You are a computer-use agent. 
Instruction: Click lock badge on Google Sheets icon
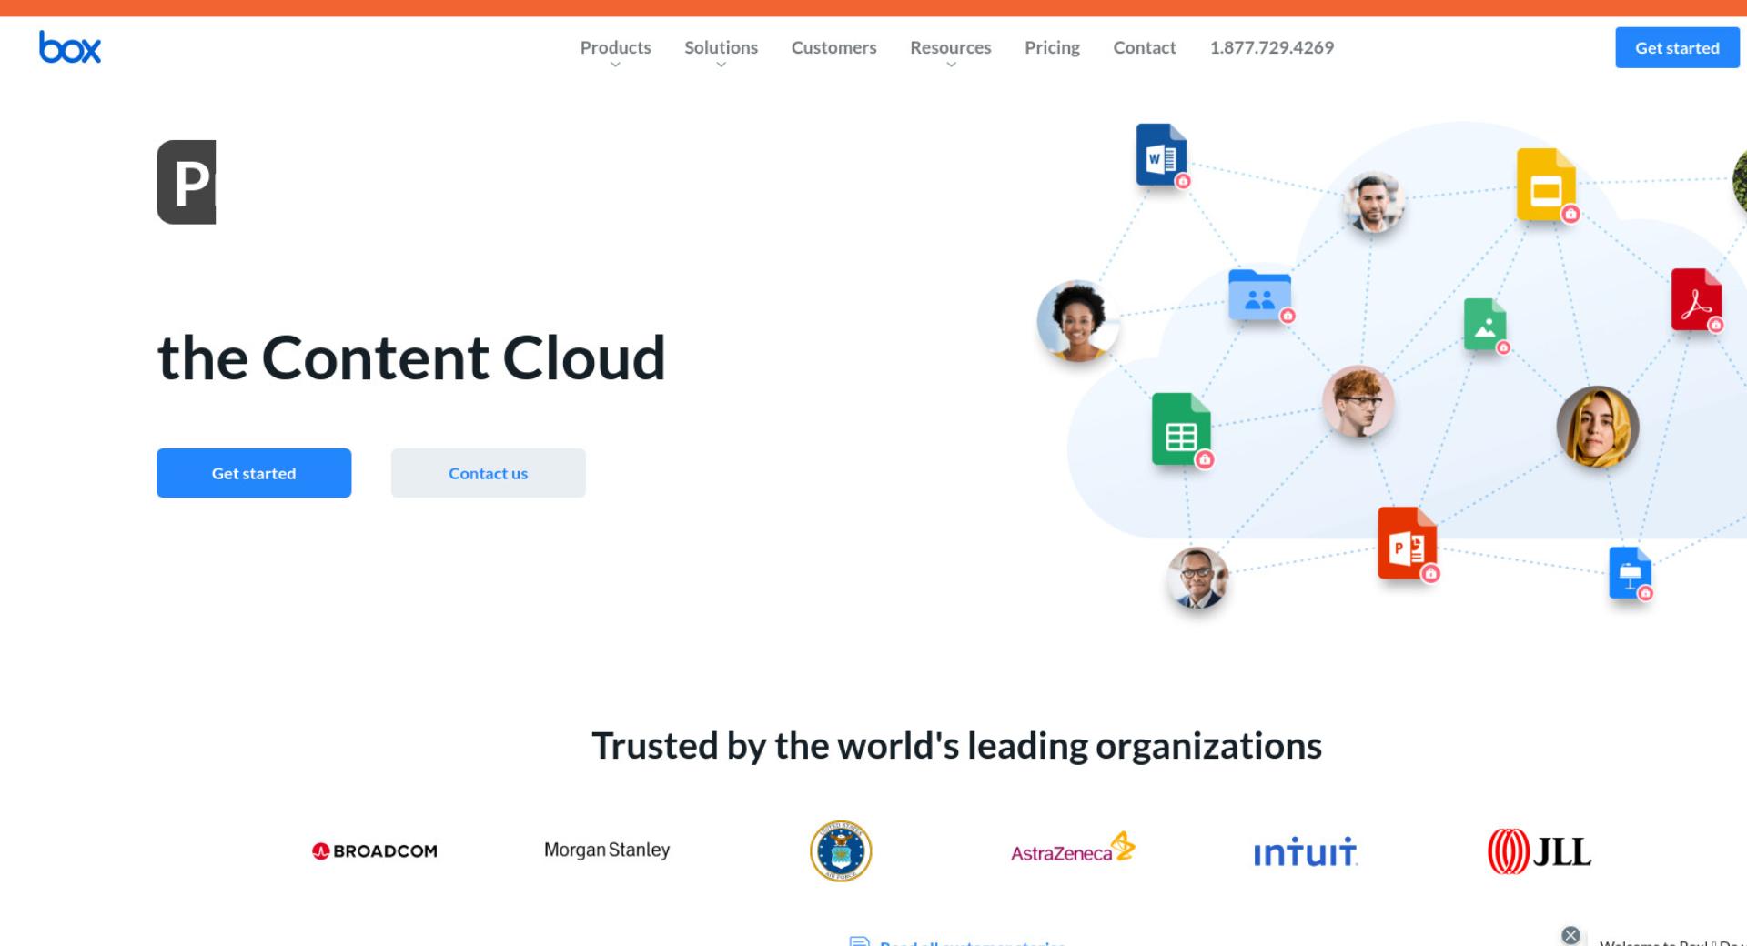click(1205, 459)
